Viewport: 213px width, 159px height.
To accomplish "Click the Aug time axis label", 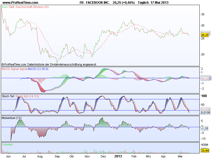I will coord(40,156).
